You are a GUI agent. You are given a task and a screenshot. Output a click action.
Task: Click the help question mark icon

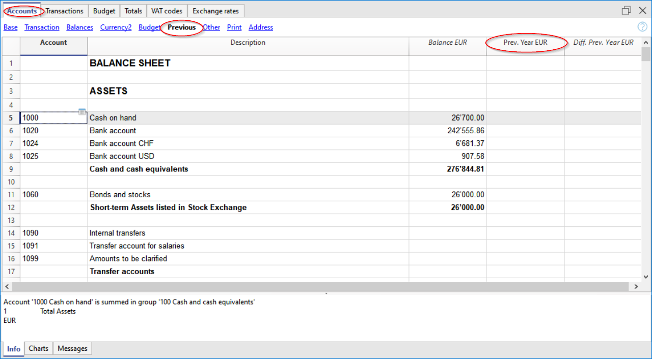tap(642, 27)
